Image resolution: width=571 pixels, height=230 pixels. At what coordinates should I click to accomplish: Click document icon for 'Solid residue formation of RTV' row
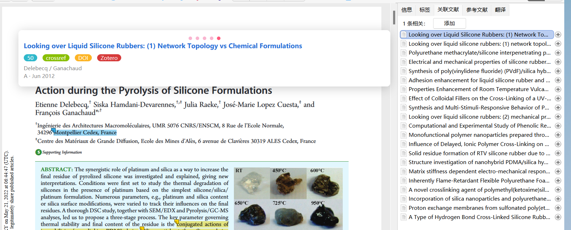[x=404, y=153]
